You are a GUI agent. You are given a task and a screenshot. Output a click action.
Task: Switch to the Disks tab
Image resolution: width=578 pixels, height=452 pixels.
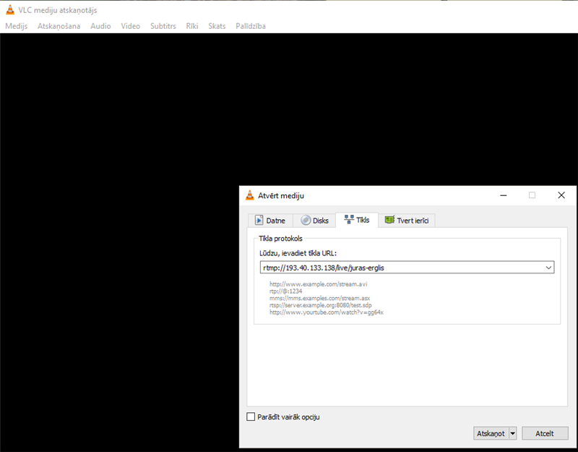click(x=314, y=221)
